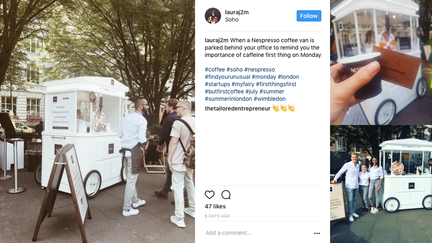Open the #findyourunusual hashtag

click(228, 77)
